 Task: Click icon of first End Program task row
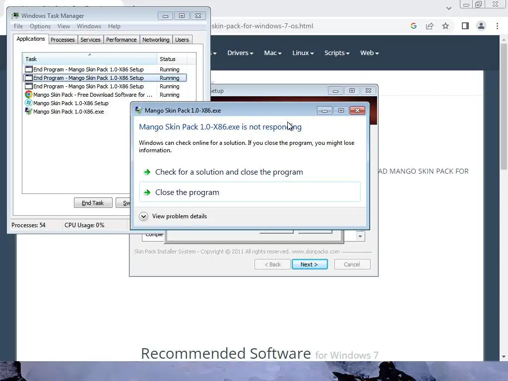(28, 69)
